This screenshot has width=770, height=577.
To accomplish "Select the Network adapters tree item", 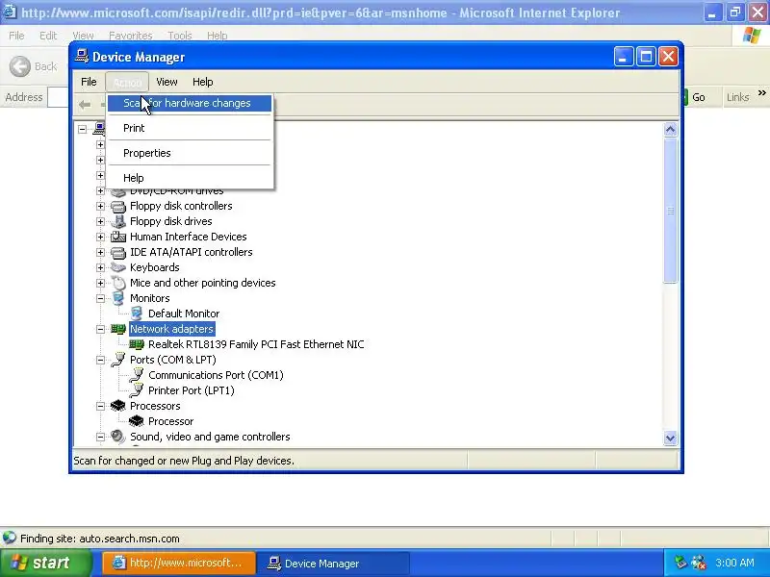I will tap(172, 329).
